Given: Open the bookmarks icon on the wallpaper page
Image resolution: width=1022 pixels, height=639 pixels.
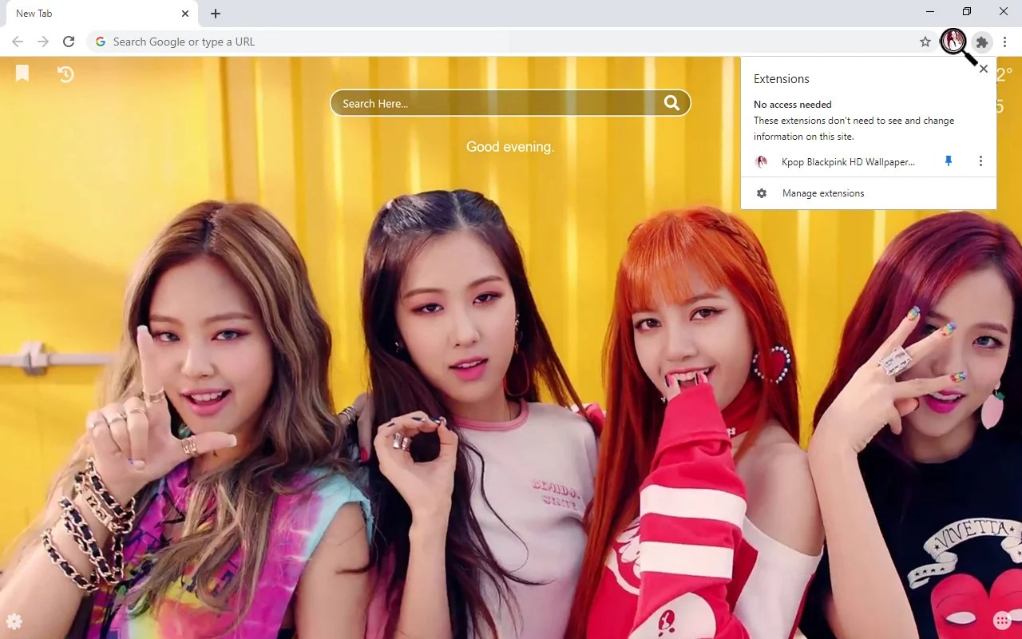Looking at the screenshot, I should coord(22,73).
